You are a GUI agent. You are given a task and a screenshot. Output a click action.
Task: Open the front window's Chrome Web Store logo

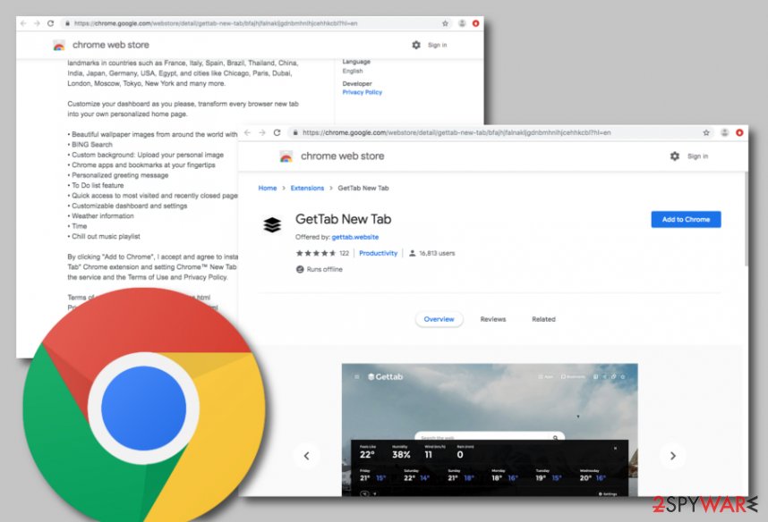coord(286,156)
